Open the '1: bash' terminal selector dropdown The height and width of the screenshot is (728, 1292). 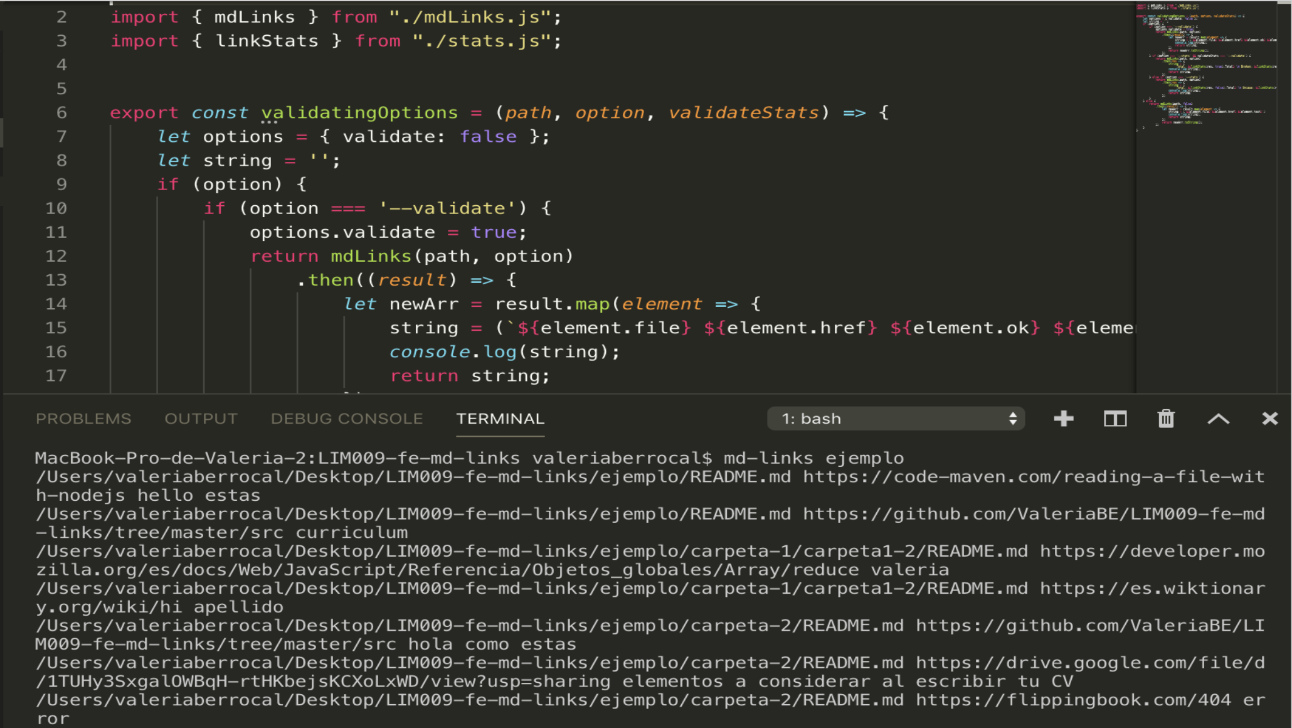(x=896, y=419)
